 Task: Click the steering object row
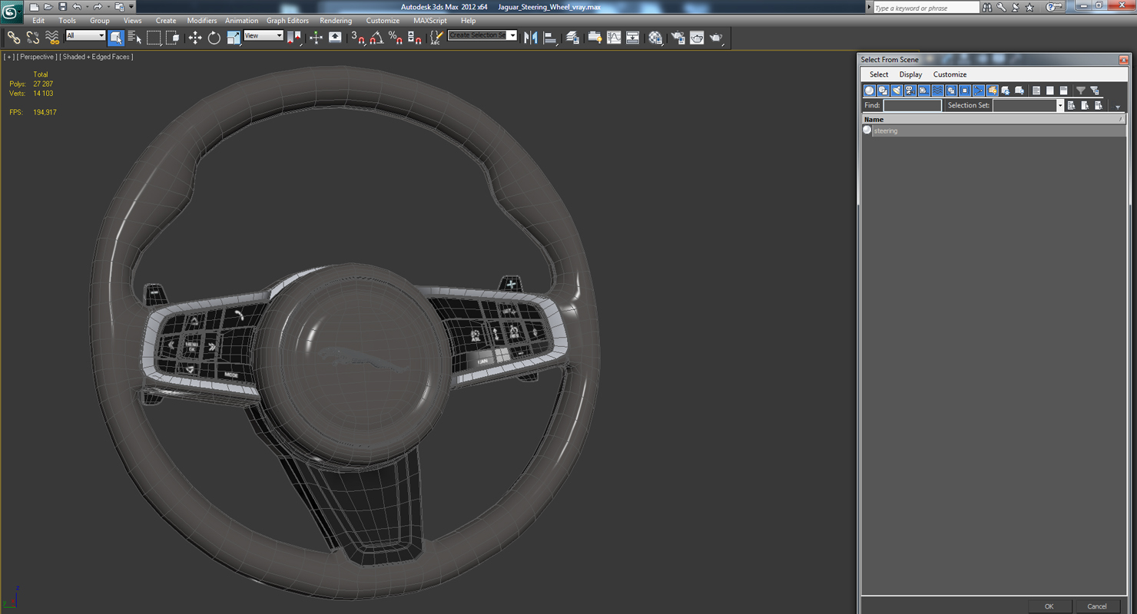994,130
